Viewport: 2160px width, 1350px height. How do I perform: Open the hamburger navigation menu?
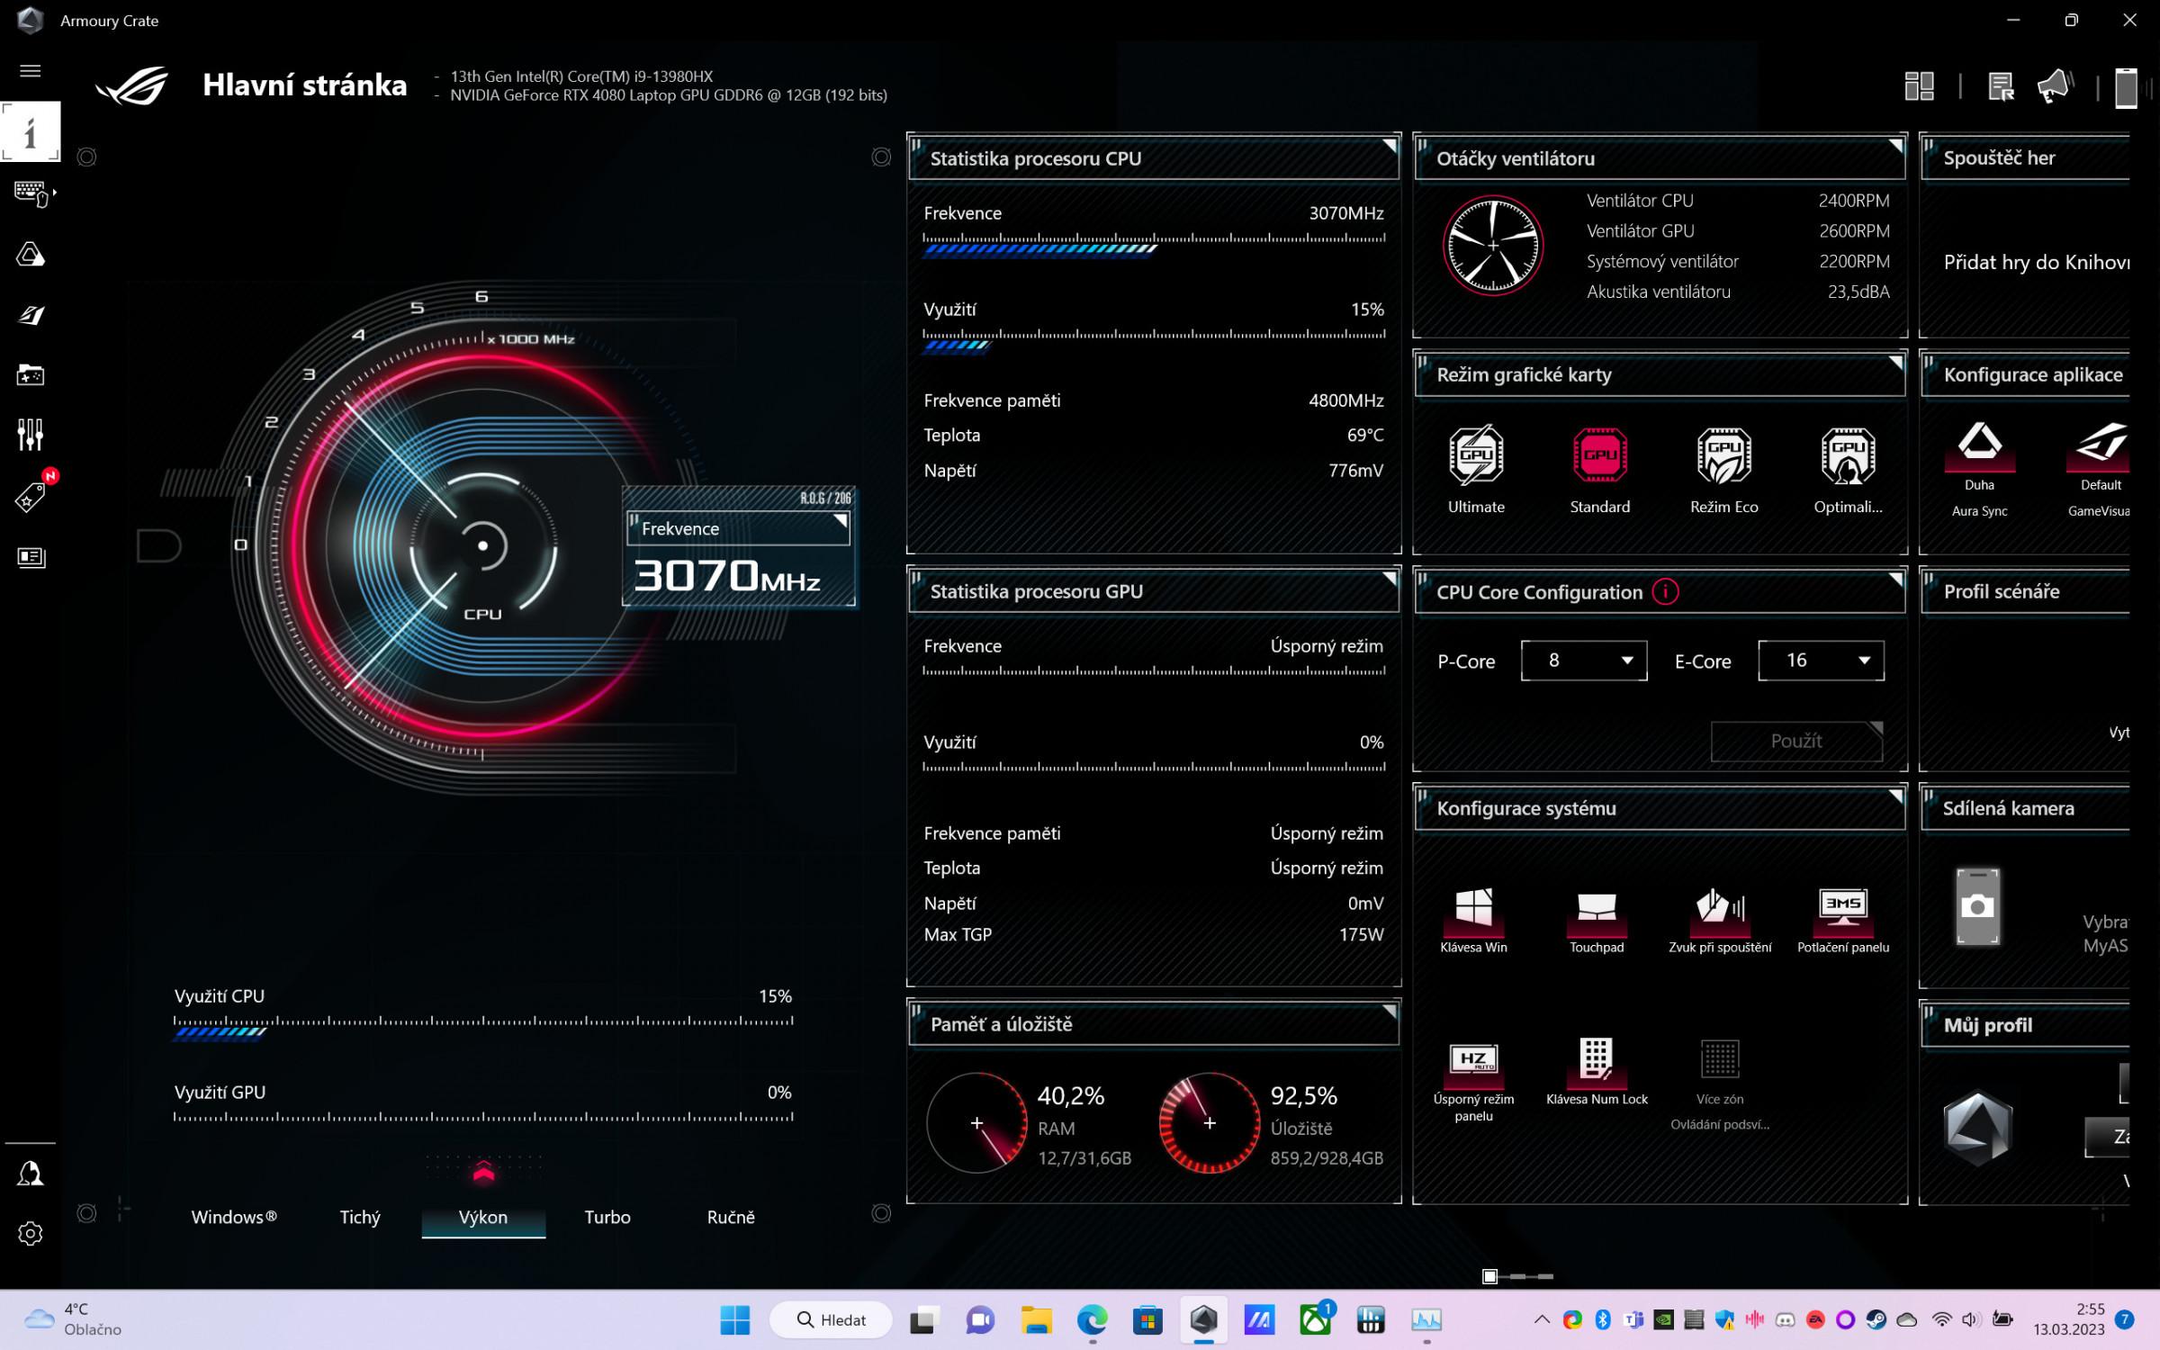(x=31, y=70)
